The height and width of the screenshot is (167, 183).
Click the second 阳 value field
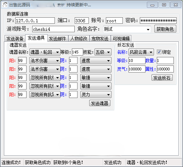point(22,69)
